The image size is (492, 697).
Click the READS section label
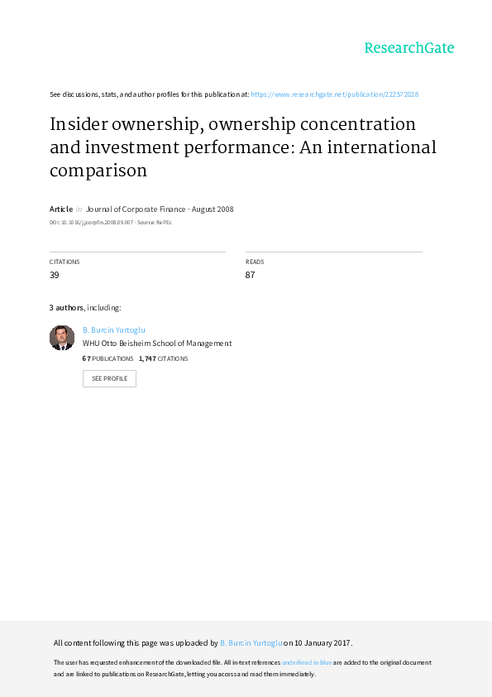tap(255, 262)
